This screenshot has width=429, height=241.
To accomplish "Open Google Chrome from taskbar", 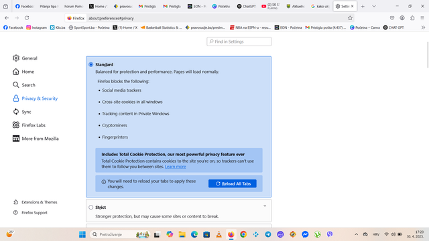I will [x=243, y=234].
